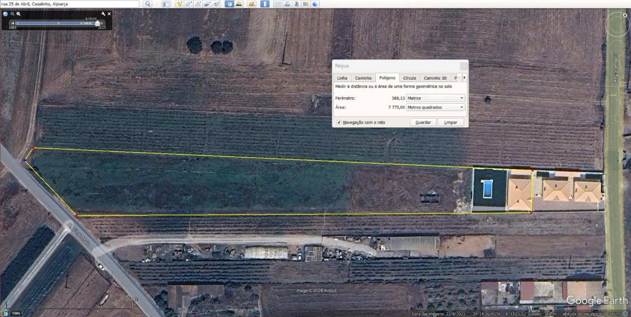Screen dimensions: 631x317
Task: Click the Guardar button
Action: (423, 122)
